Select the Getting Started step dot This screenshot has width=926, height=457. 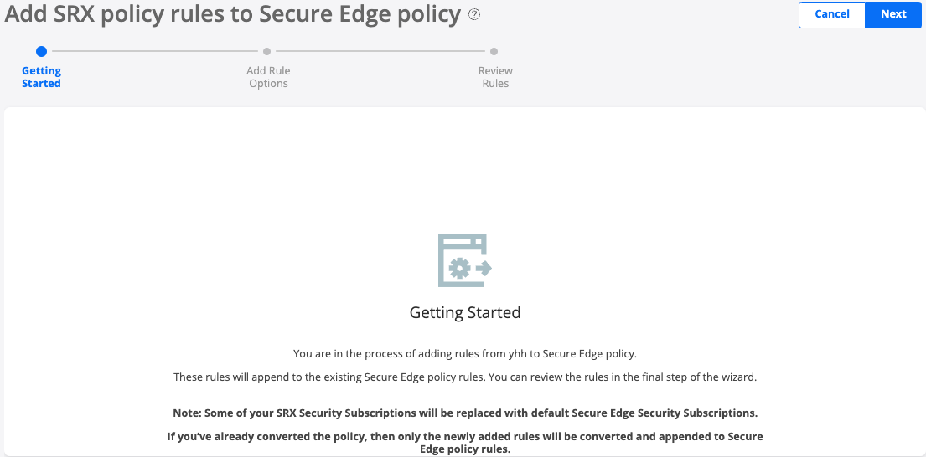[x=42, y=52]
